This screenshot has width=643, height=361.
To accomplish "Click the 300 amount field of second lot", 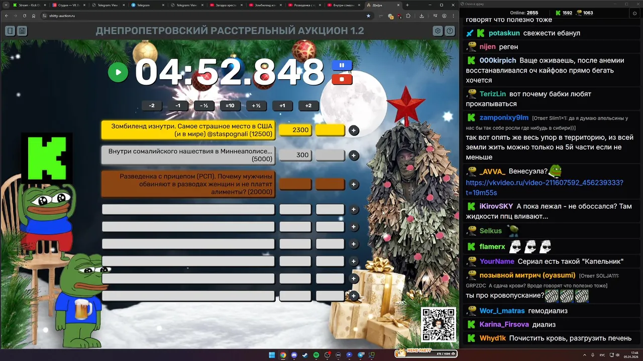I will tap(295, 155).
